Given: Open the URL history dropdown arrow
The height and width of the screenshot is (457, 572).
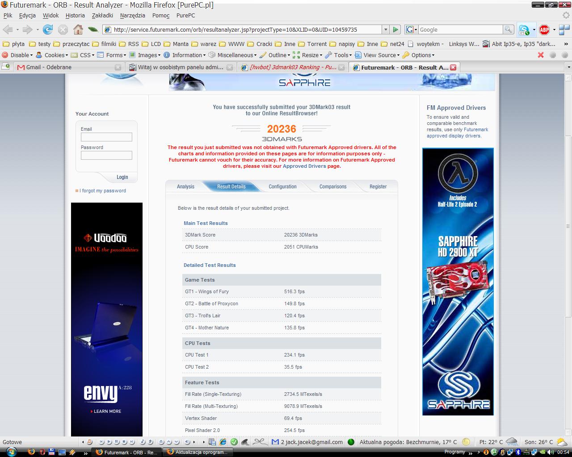Looking at the screenshot, I should [x=385, y=29].
